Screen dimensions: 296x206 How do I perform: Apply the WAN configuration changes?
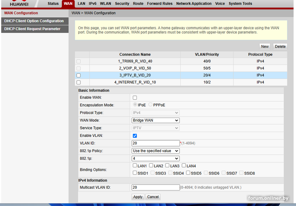click(x=138, y=197)
